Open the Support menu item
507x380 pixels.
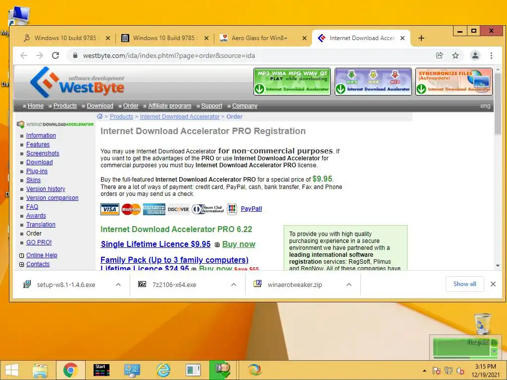(x=212, y=106)
